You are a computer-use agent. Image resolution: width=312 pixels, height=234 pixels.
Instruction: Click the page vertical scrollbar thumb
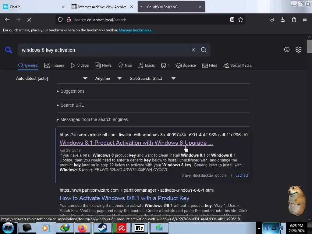(x=309, y=46)
